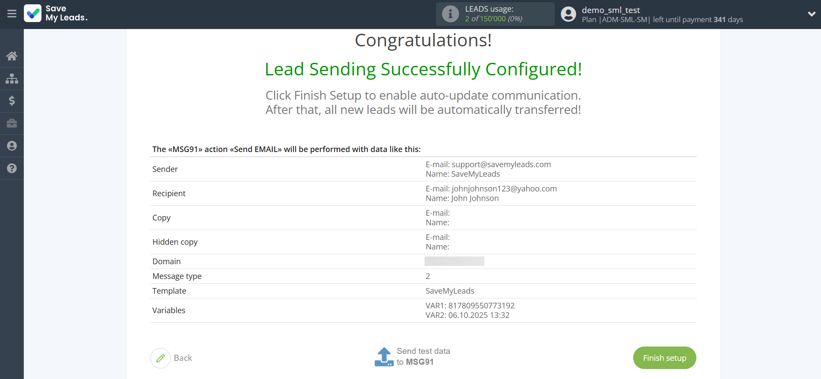
Task: Click the pencil icon on the Back button
Action: (x=161, y=358)
